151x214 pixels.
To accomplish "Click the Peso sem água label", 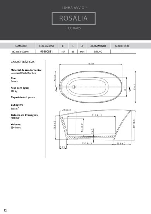I will pos(20,88).
